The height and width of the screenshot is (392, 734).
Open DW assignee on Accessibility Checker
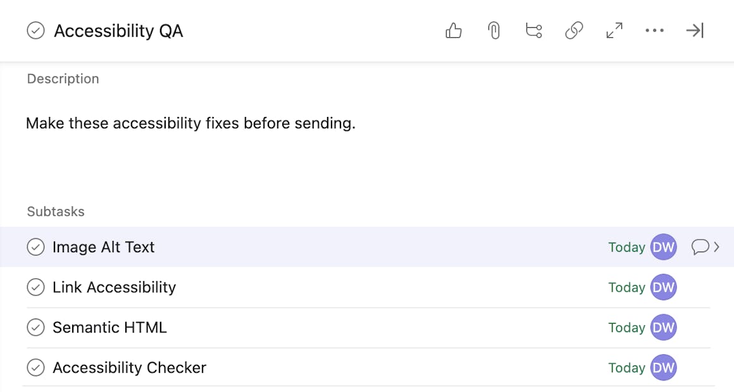pyautogui.click(x=663, y=367)
